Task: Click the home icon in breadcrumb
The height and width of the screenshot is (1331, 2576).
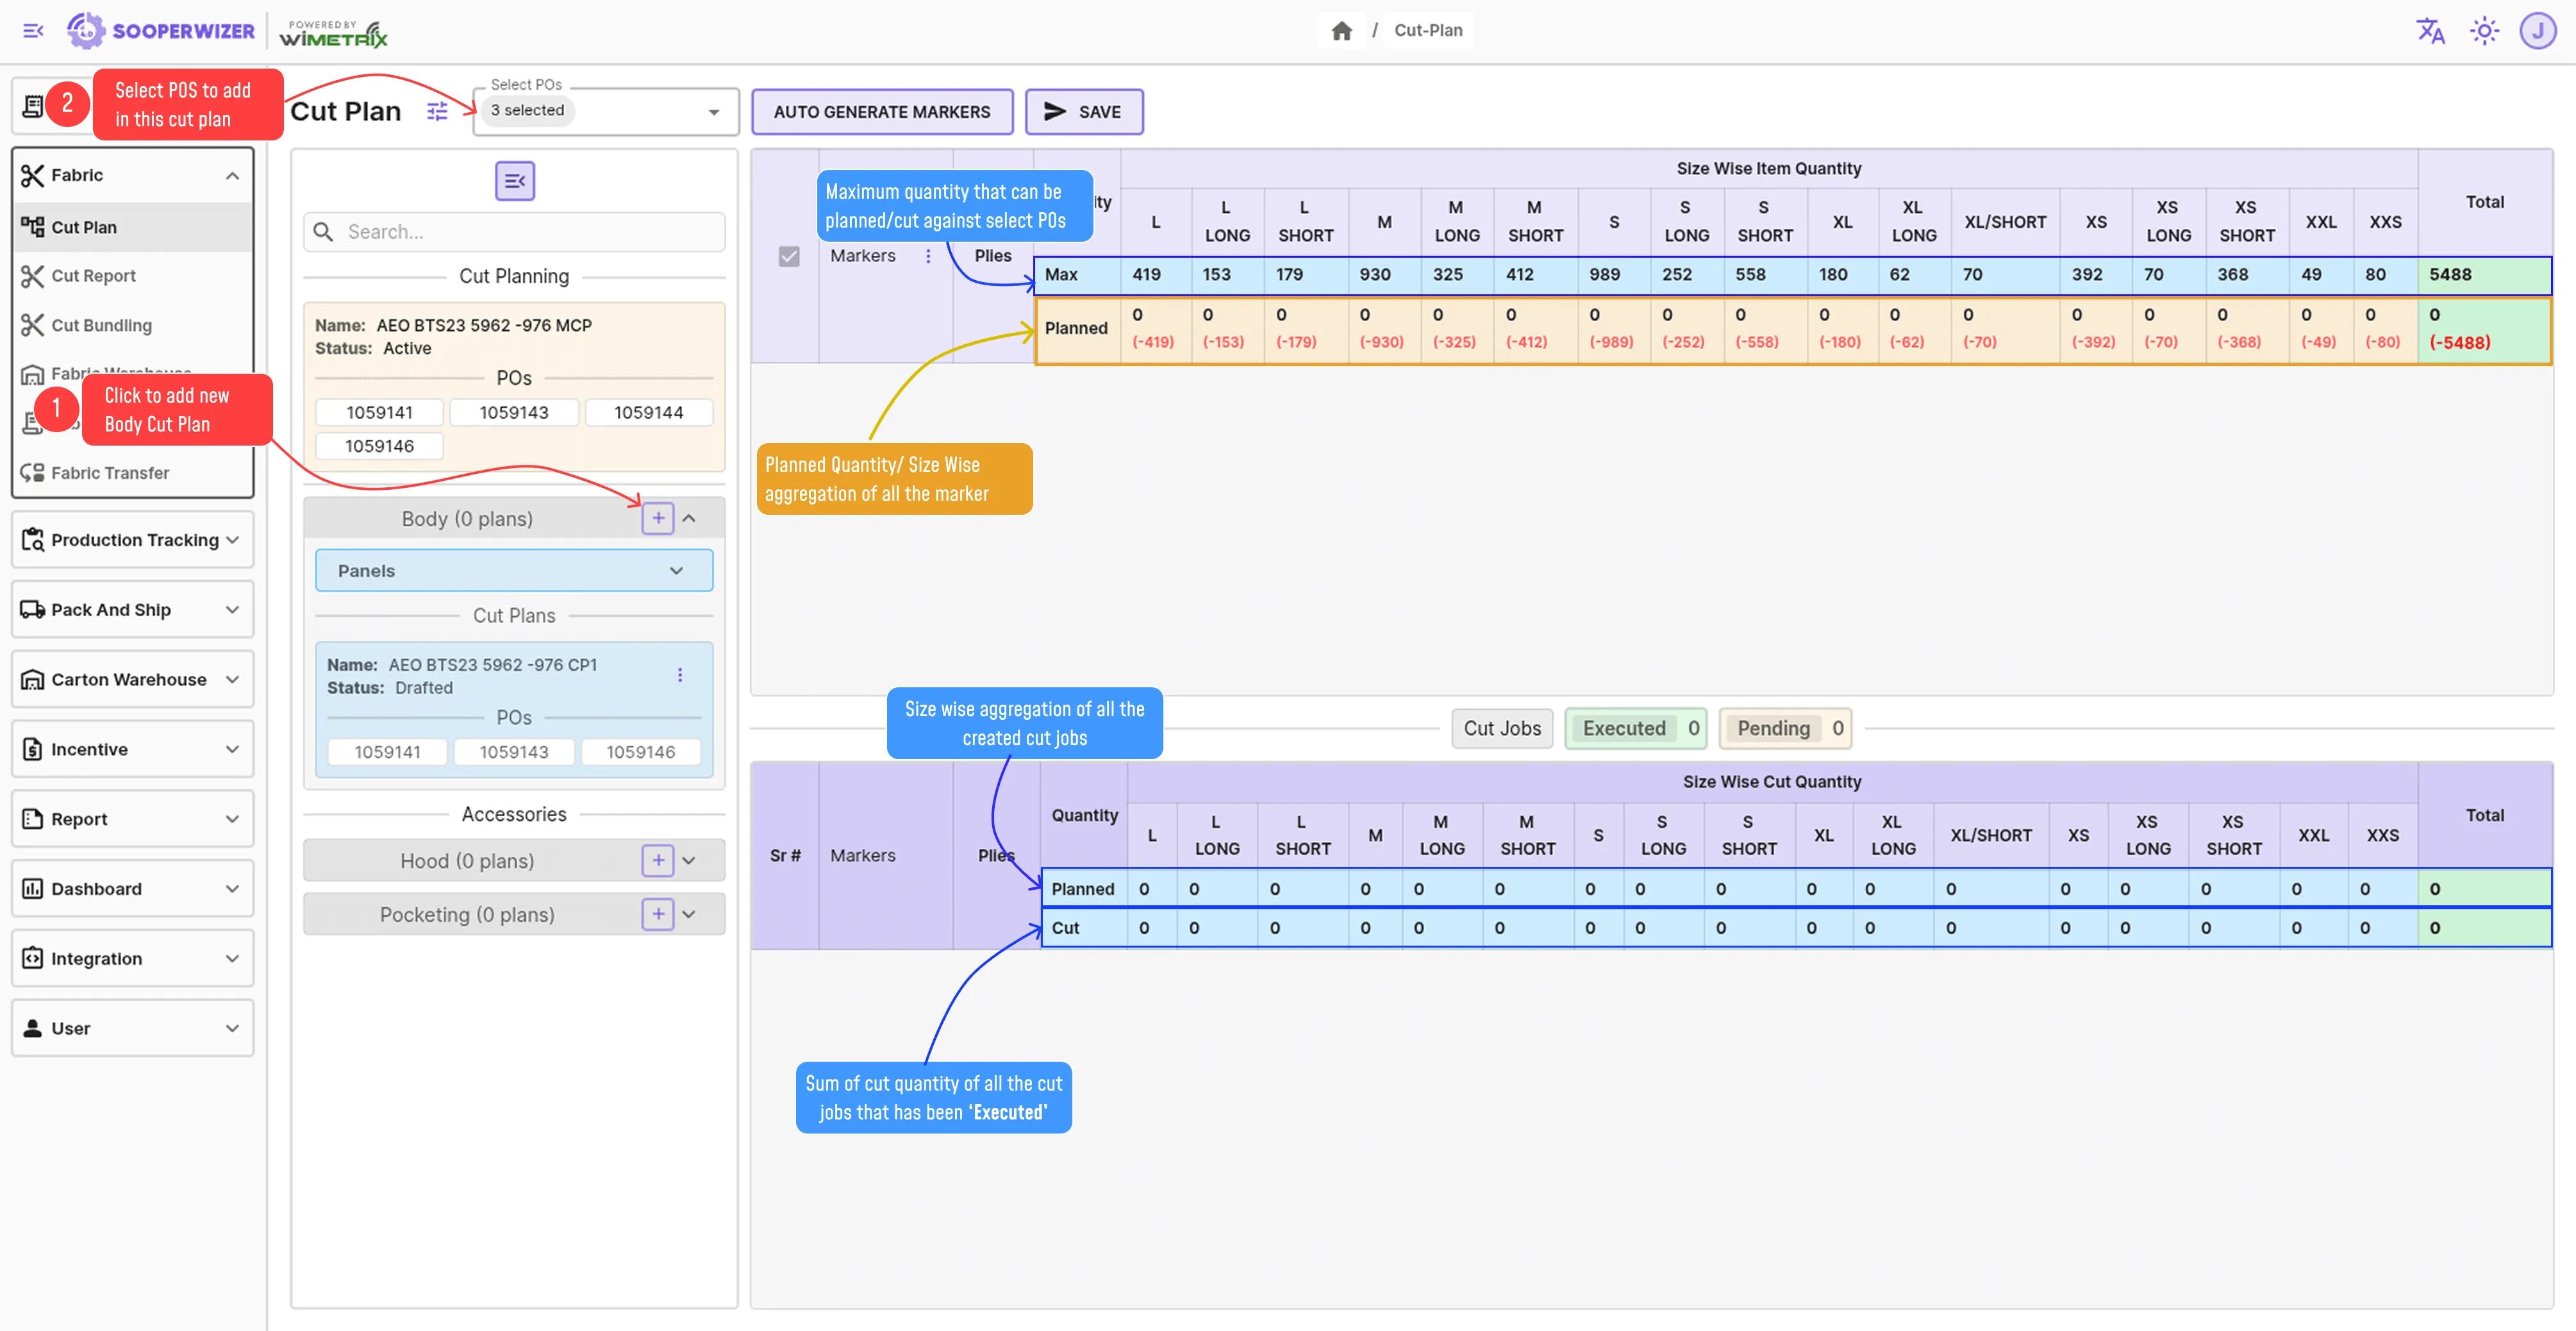Action: [1341, 30]
